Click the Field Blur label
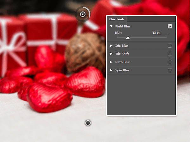The image size is (190, 142). (123, 26)
